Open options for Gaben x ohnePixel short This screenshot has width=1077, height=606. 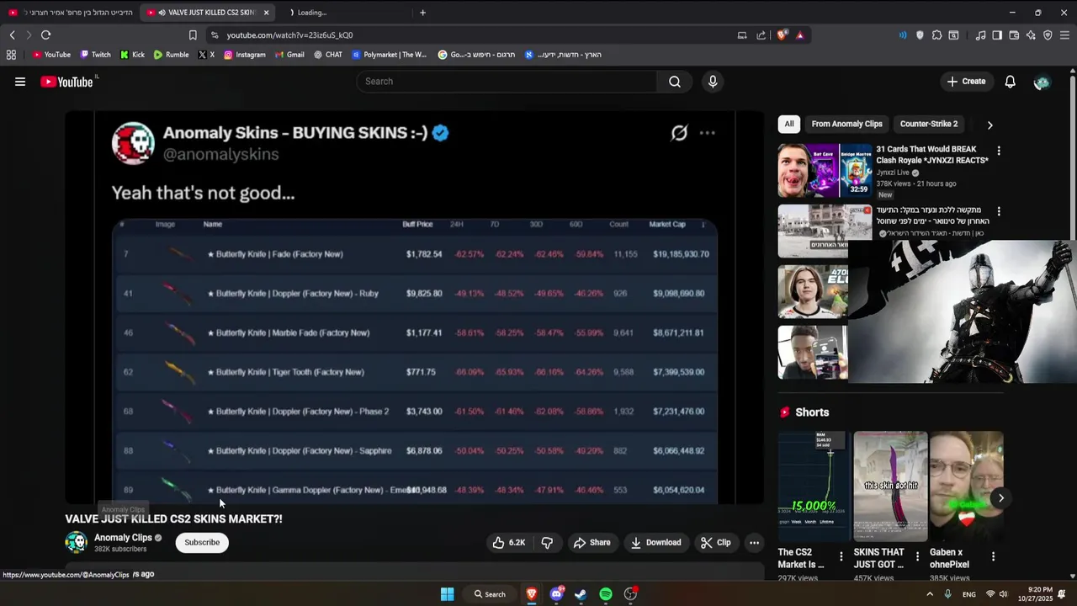(993, 556)
